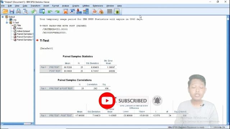Click the Print toolbar icon
The image size is (230, 129).
(18, 11)
